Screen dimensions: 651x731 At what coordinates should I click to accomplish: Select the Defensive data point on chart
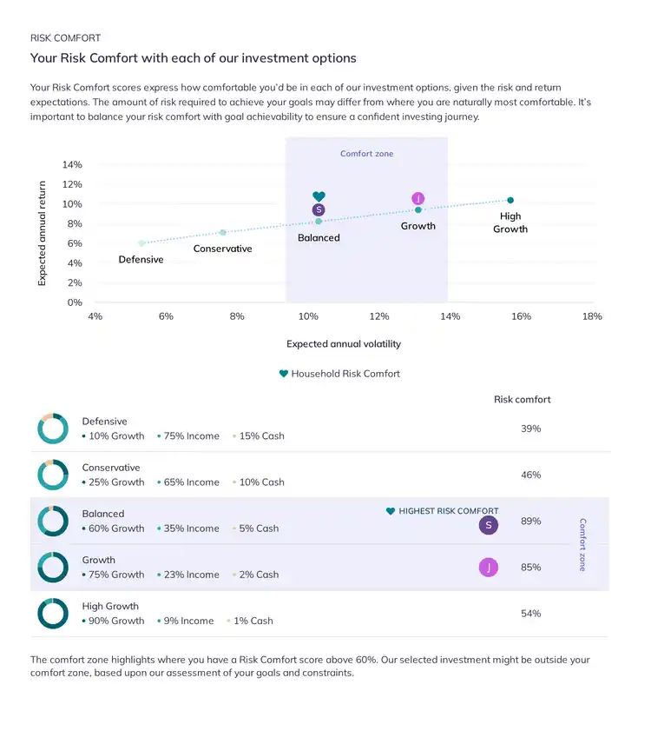pyautogui.click(x=141, y=243)
